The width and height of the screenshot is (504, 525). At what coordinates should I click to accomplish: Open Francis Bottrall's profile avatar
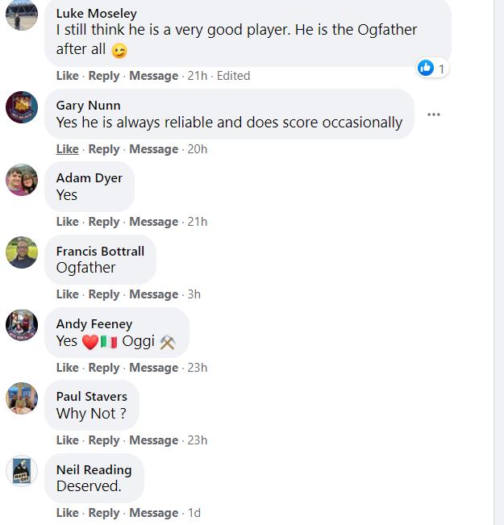click(22, 252)
